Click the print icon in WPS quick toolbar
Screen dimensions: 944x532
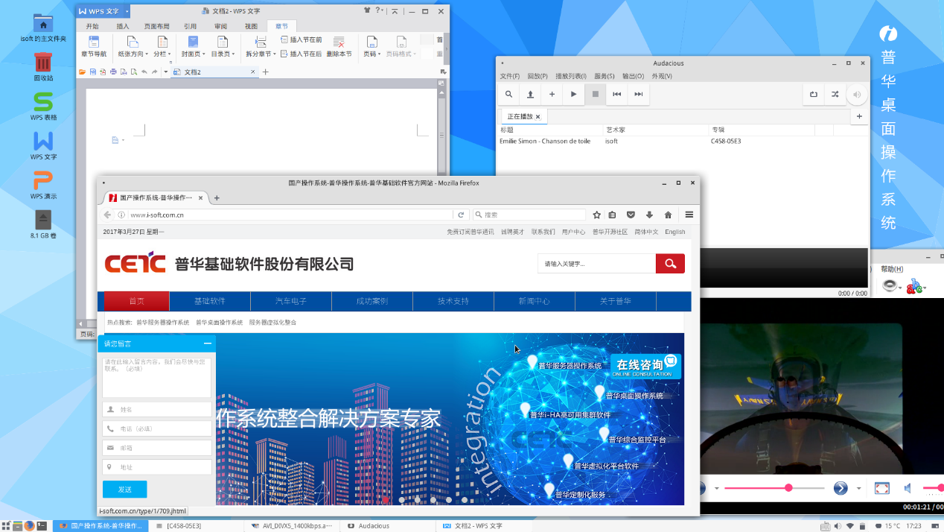113,72
